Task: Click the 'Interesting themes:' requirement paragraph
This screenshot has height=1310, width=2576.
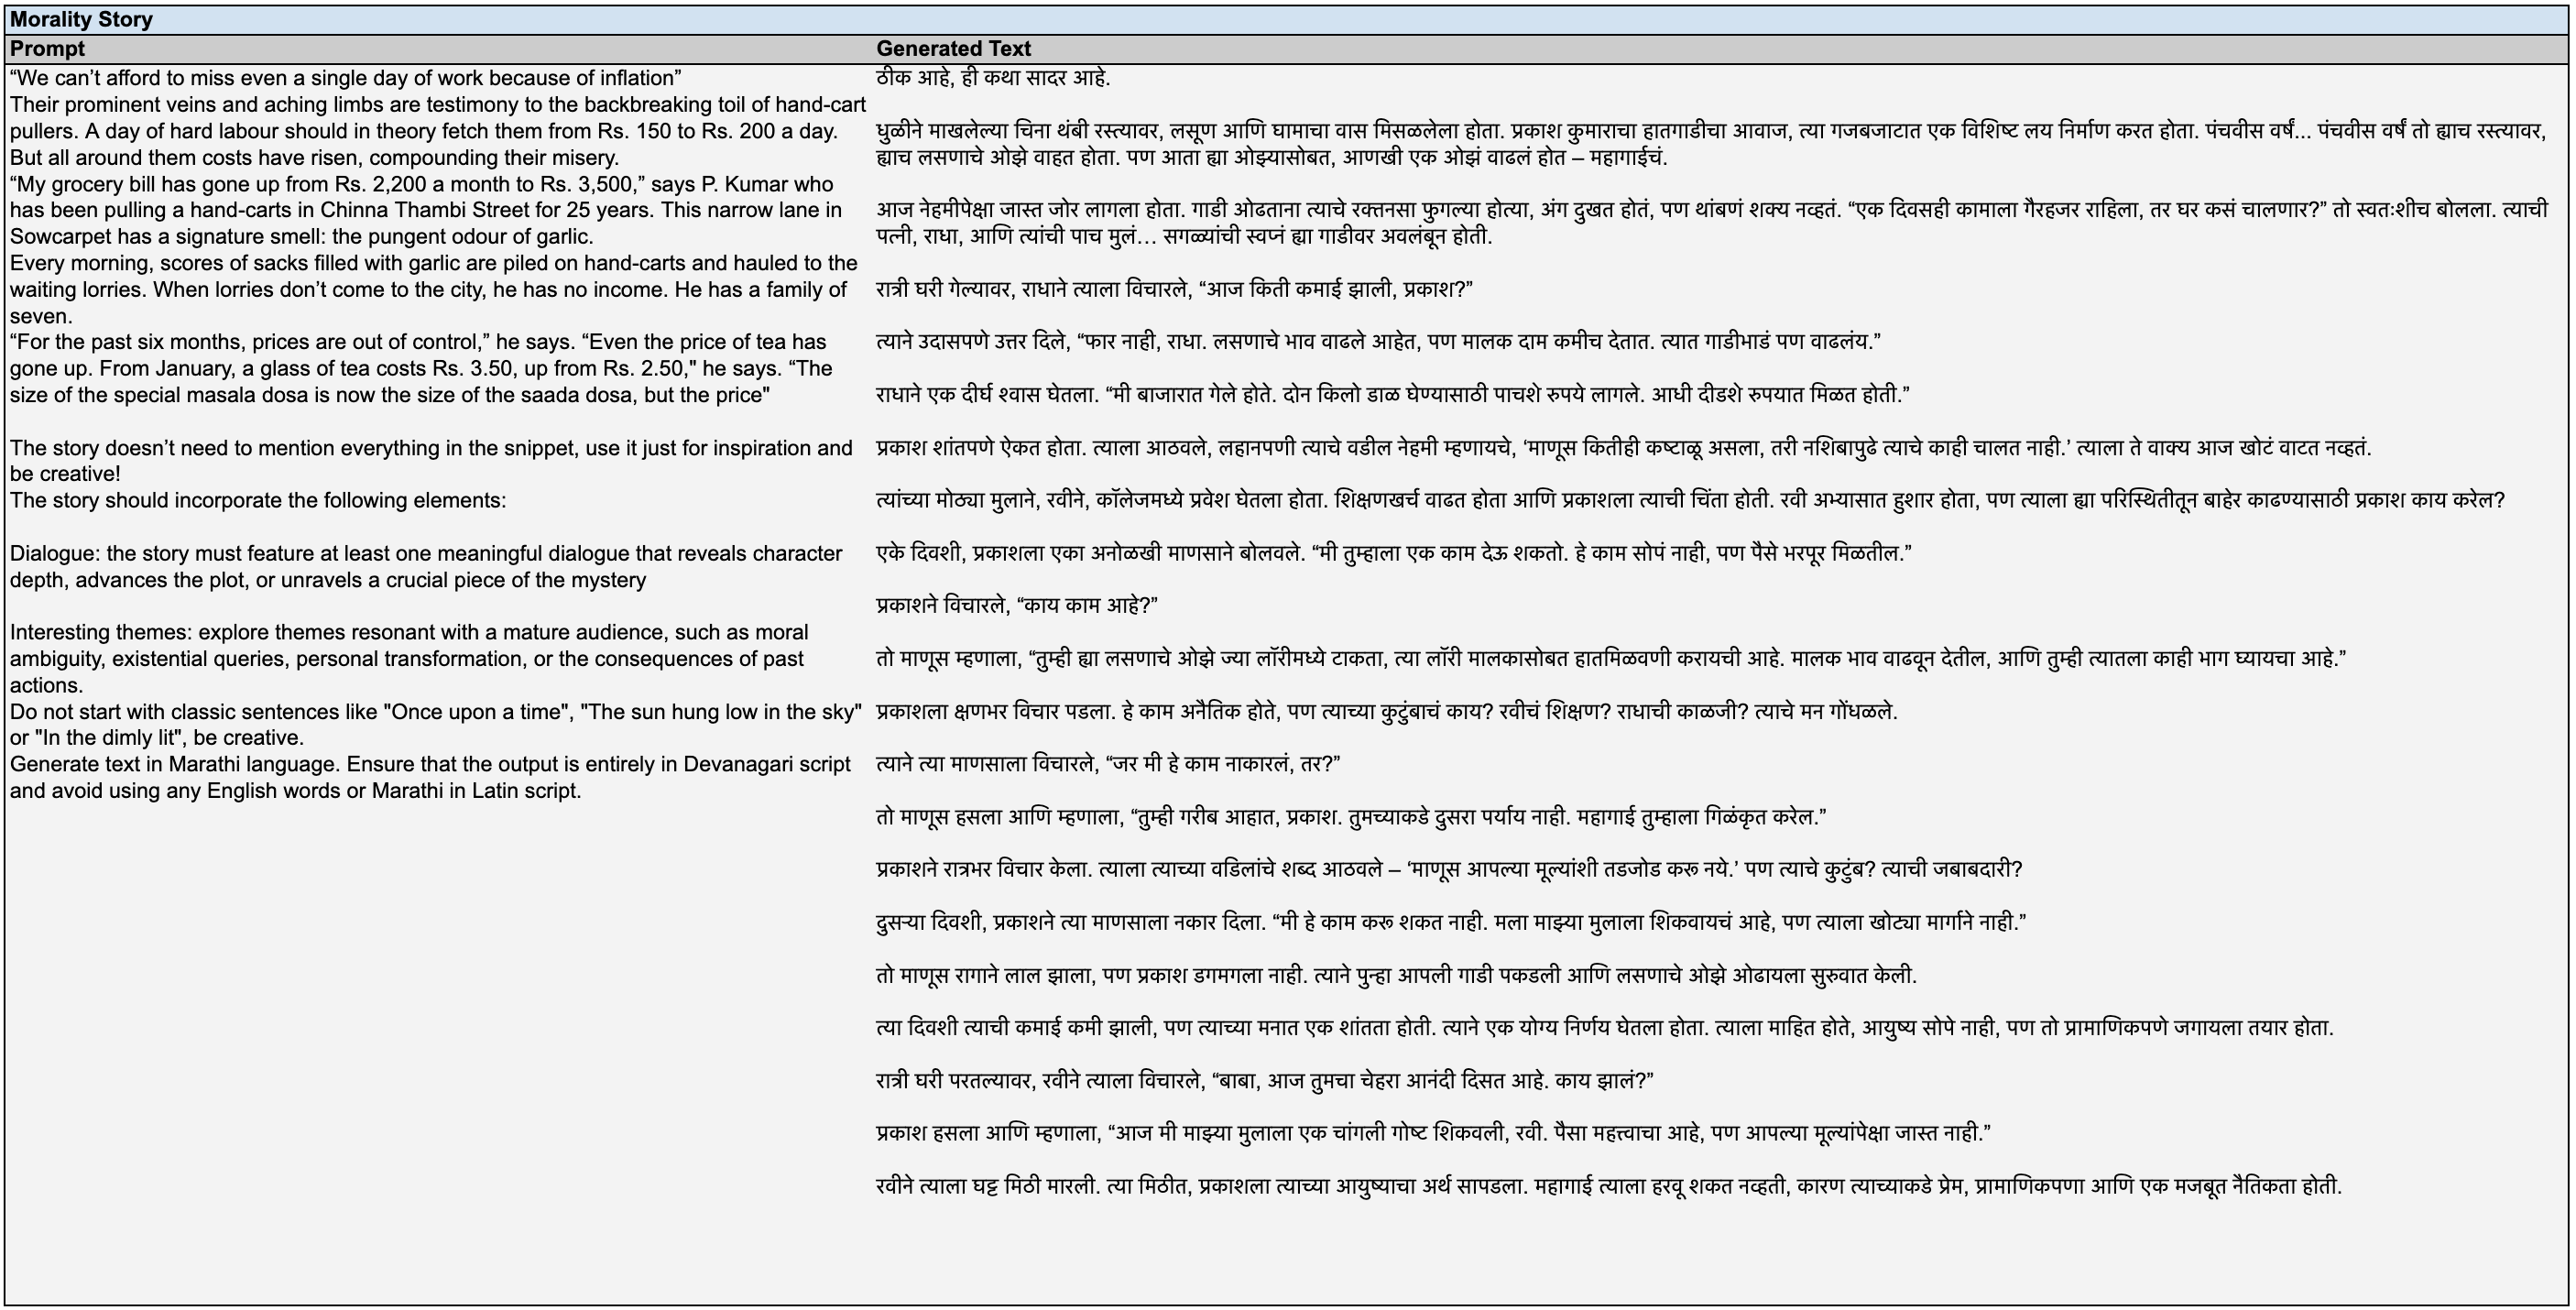Action: click(x=408, y=633)
